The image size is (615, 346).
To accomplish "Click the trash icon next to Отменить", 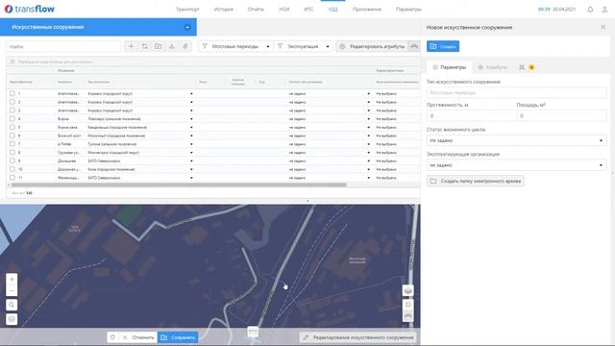I will pyautogui.click(x=112, y=337).
